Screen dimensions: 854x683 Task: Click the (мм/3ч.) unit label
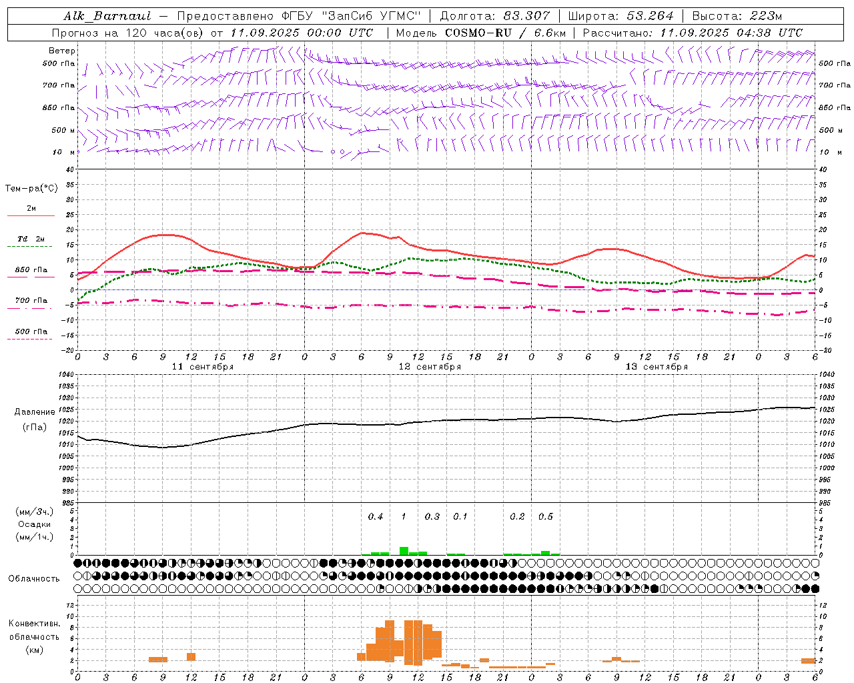pos(35,512)
